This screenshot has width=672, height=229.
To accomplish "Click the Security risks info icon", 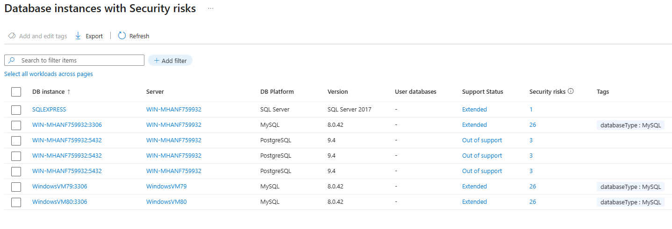I will (x=571, y=91).
